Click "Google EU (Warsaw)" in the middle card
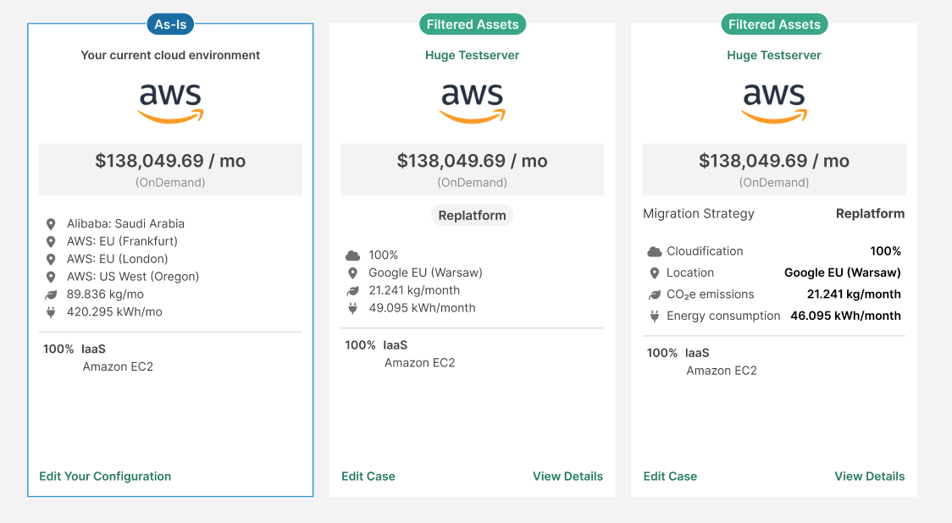This screenshot has width=952, height=523. point(426,273)
